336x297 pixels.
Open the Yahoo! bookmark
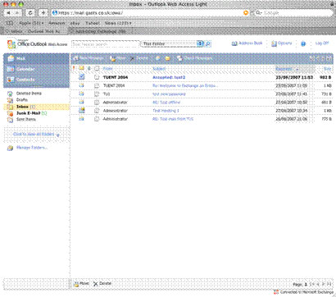coord(93,23)
